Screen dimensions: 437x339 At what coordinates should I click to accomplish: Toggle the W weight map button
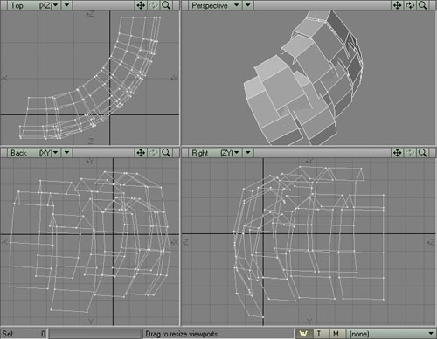click(303, 334)
